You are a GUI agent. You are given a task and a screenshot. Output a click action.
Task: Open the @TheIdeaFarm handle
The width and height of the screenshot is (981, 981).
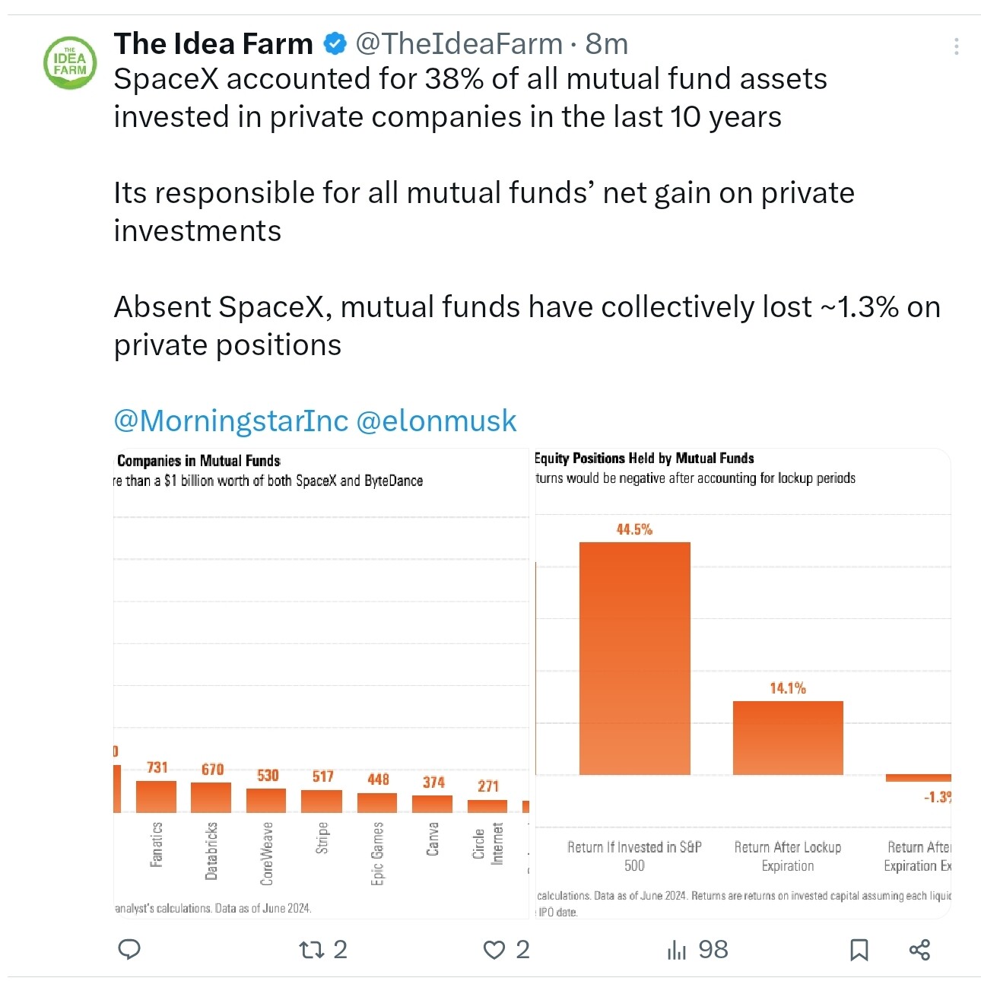coord(459,44)
